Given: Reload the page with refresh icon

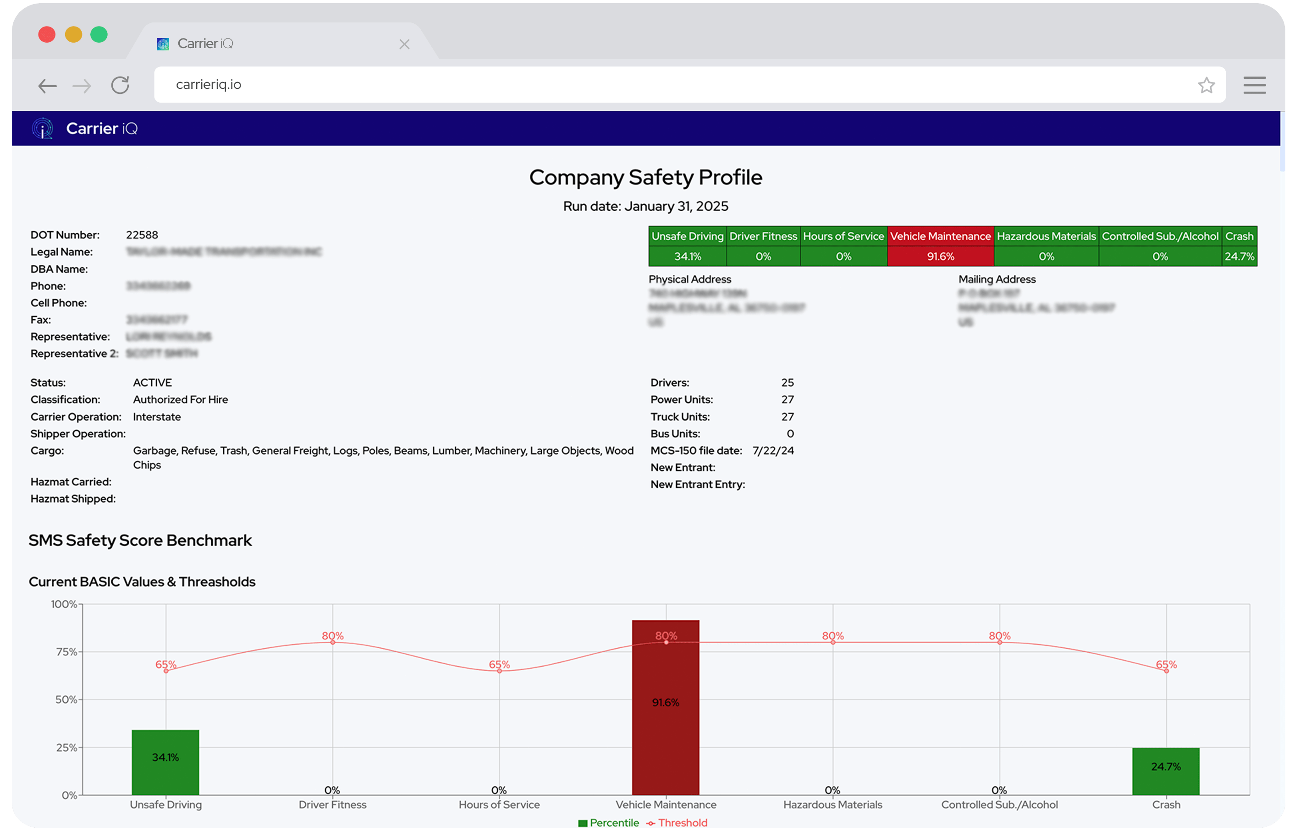Looking at the screenshot, I should [x=120, y=85].
